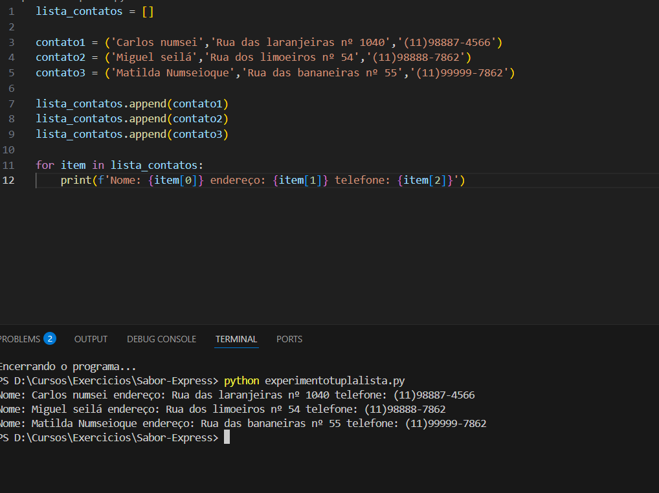Click the append call on line 8
The height and width of the screenshot is (493, 659).
147,119
